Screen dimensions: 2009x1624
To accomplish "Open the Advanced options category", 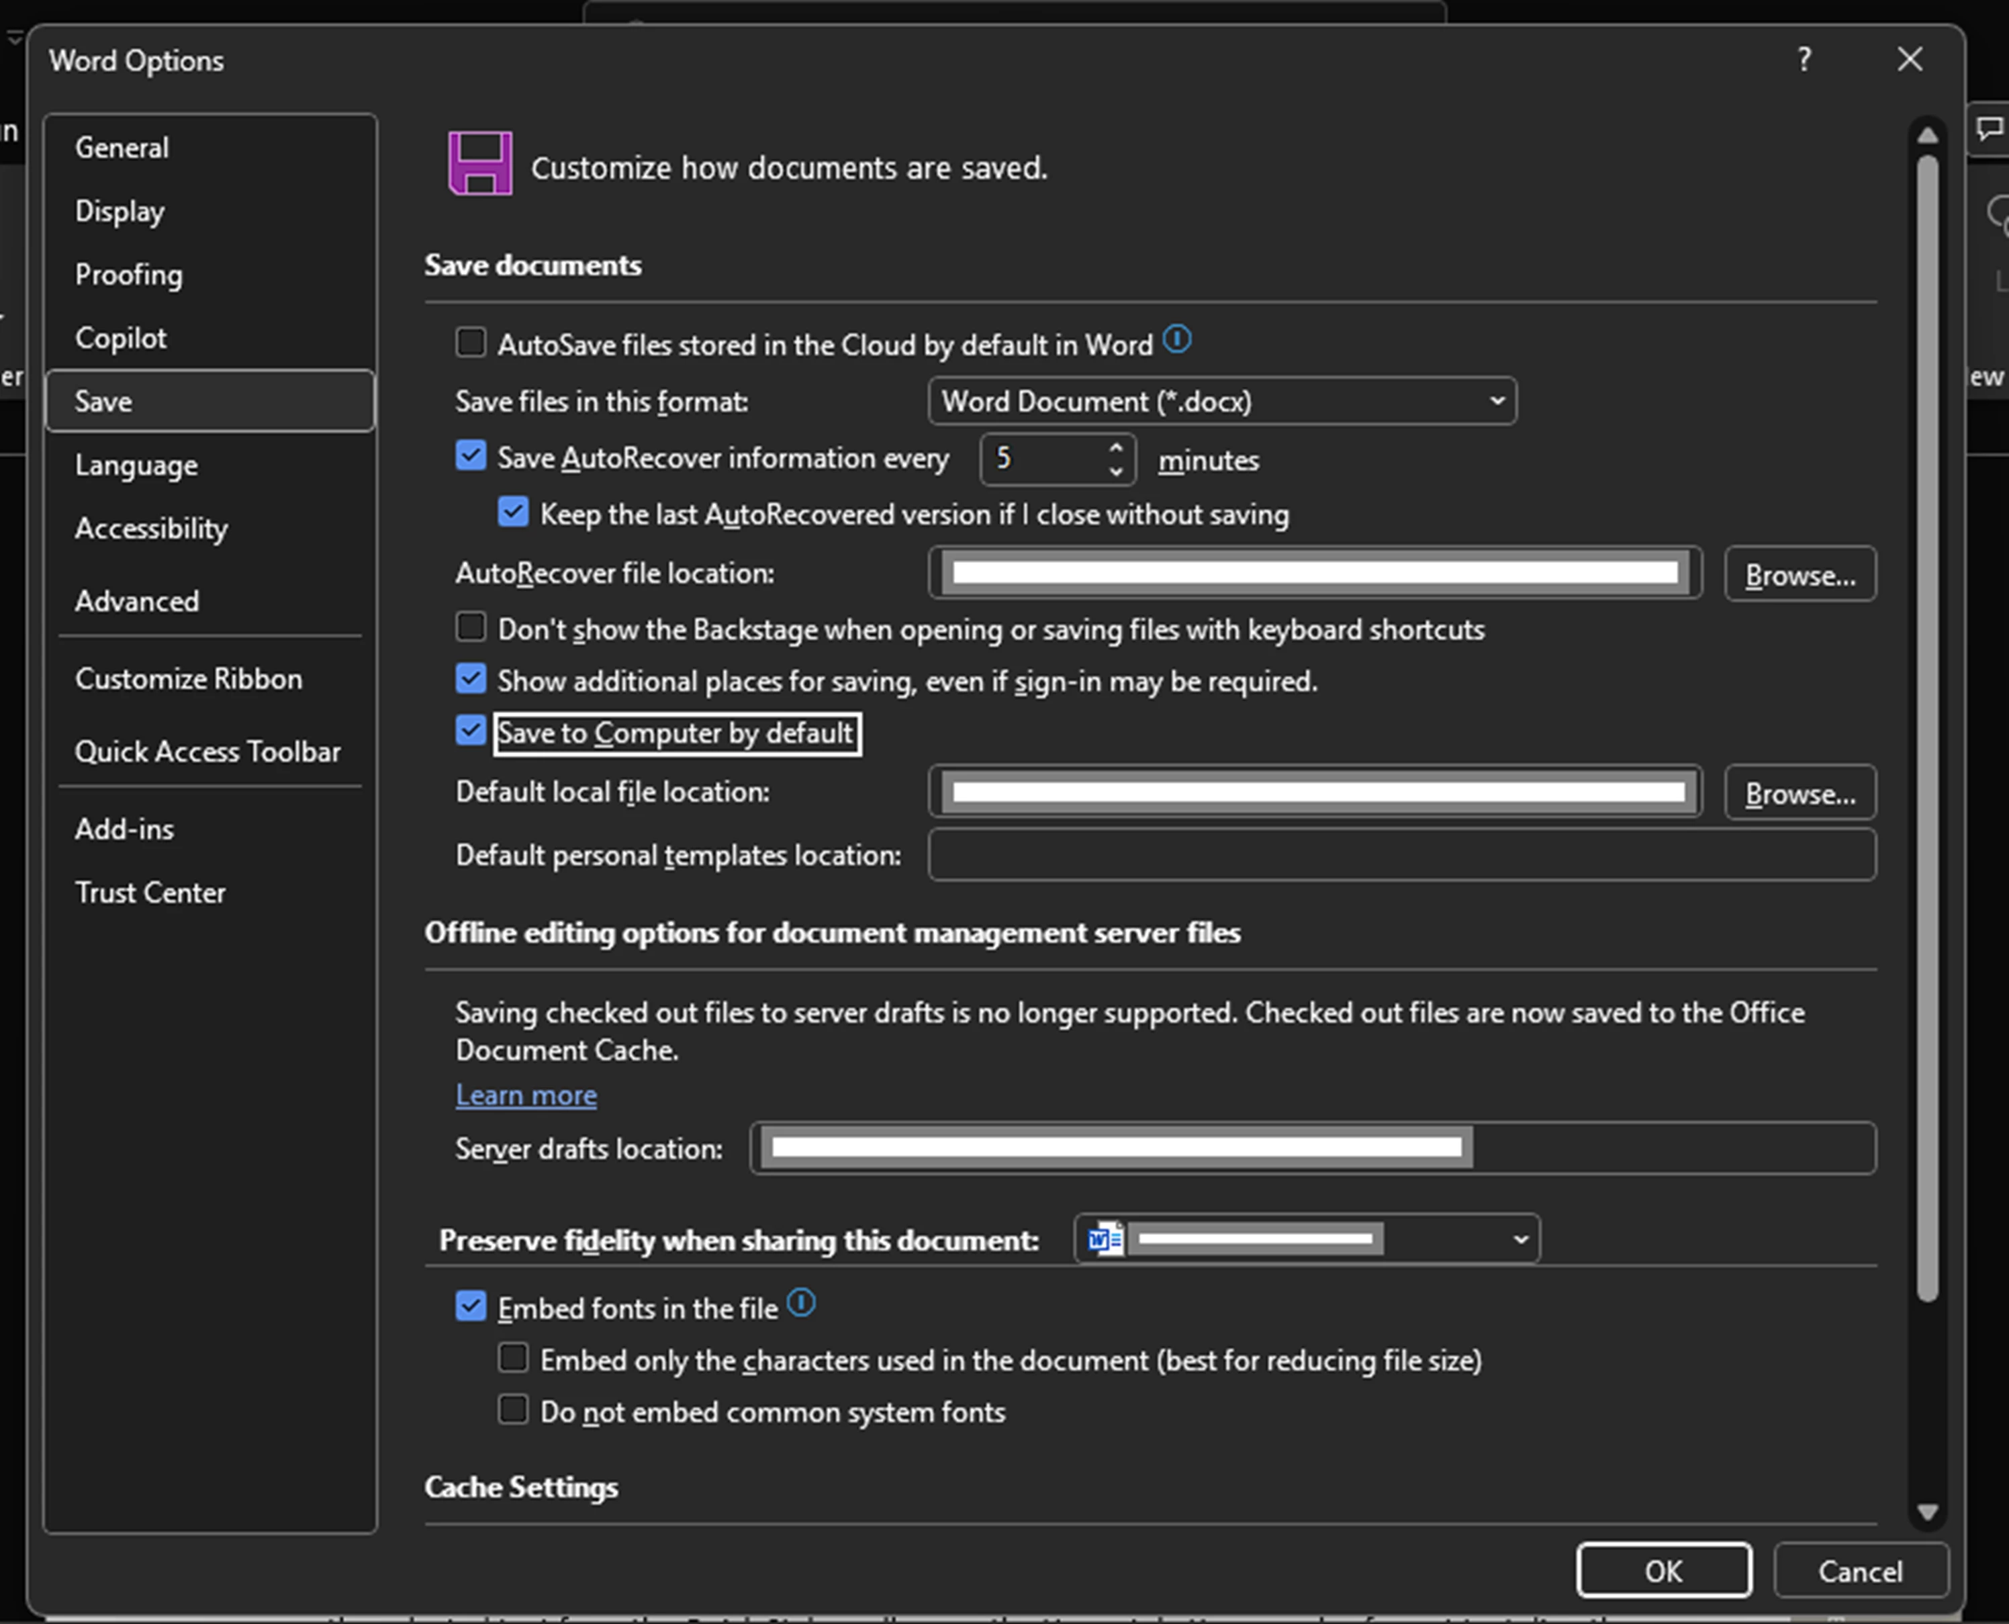I will point(138,600).
